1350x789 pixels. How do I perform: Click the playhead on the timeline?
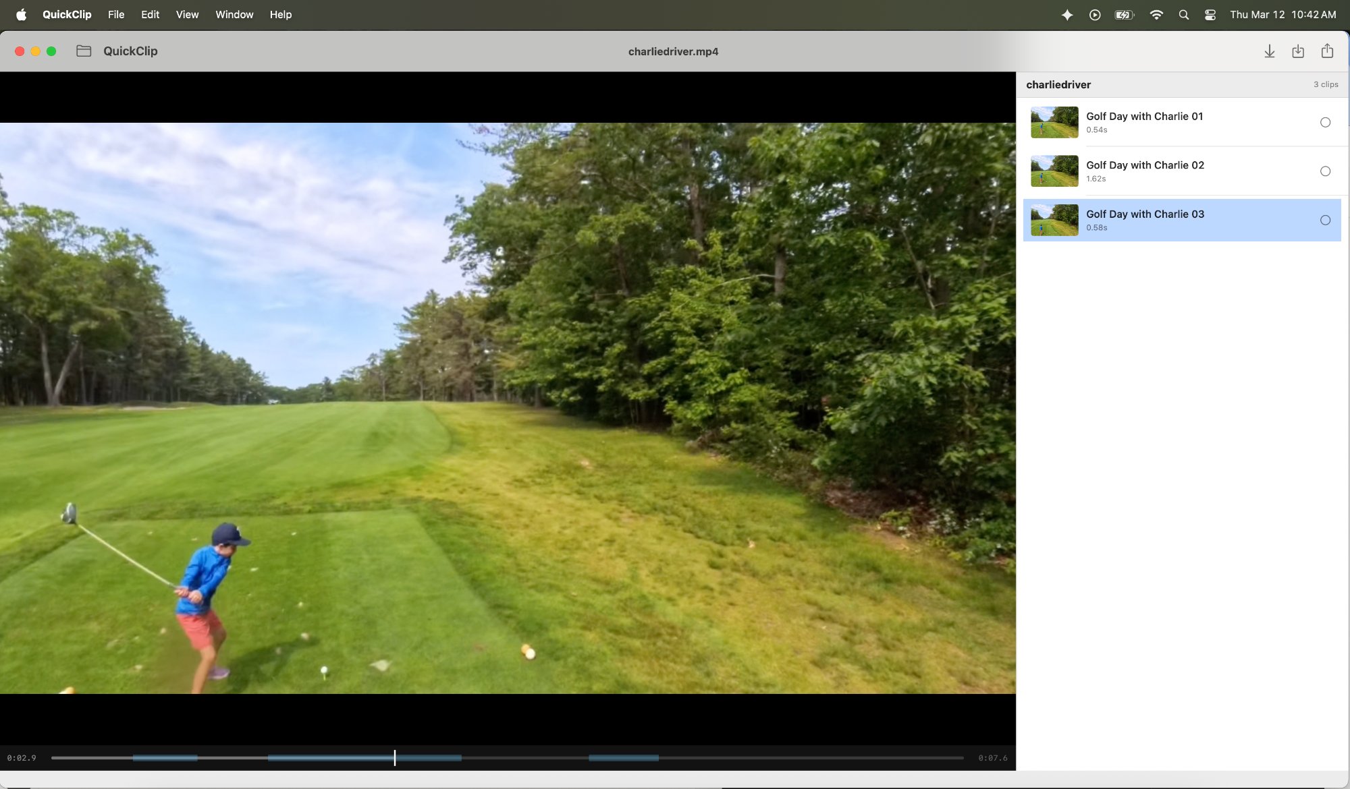(x=395, y=757)
